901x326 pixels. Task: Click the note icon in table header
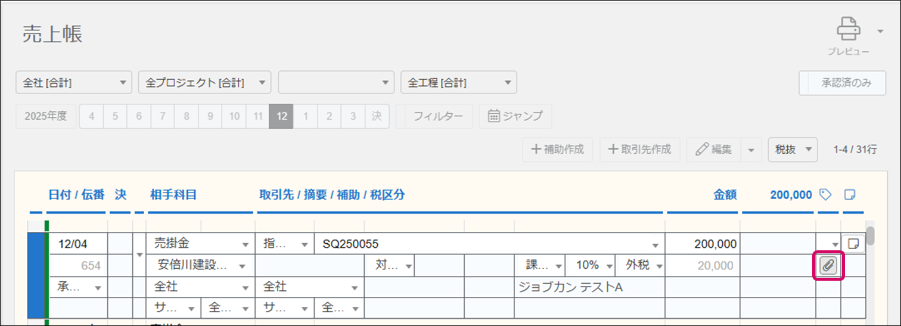[x=850, y=194]
